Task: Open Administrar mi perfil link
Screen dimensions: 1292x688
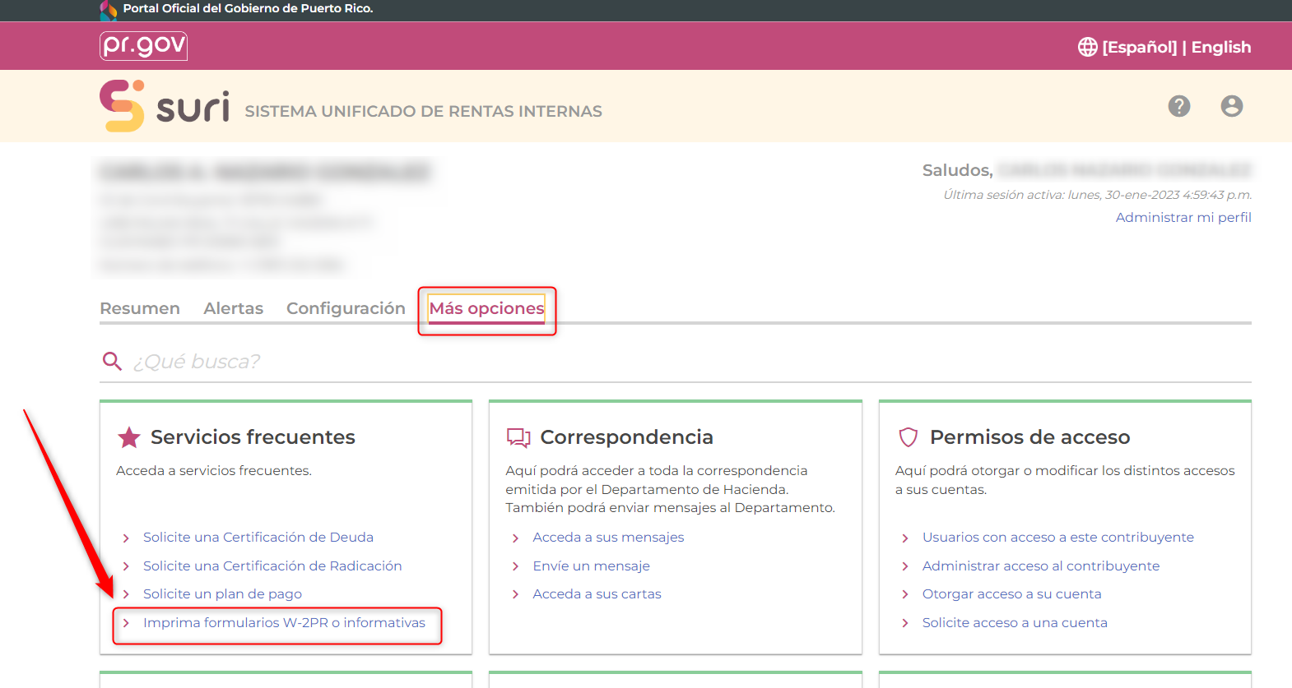Action: [1183, 217]
